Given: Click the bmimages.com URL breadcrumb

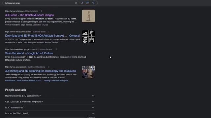Looking at the screenshot, I should (21, 11).
